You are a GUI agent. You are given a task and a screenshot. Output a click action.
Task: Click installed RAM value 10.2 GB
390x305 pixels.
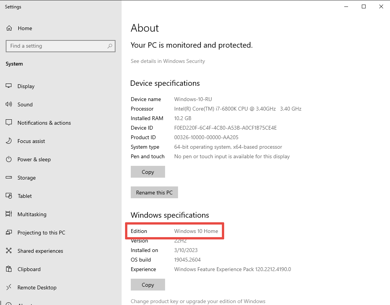pos(183,119)
